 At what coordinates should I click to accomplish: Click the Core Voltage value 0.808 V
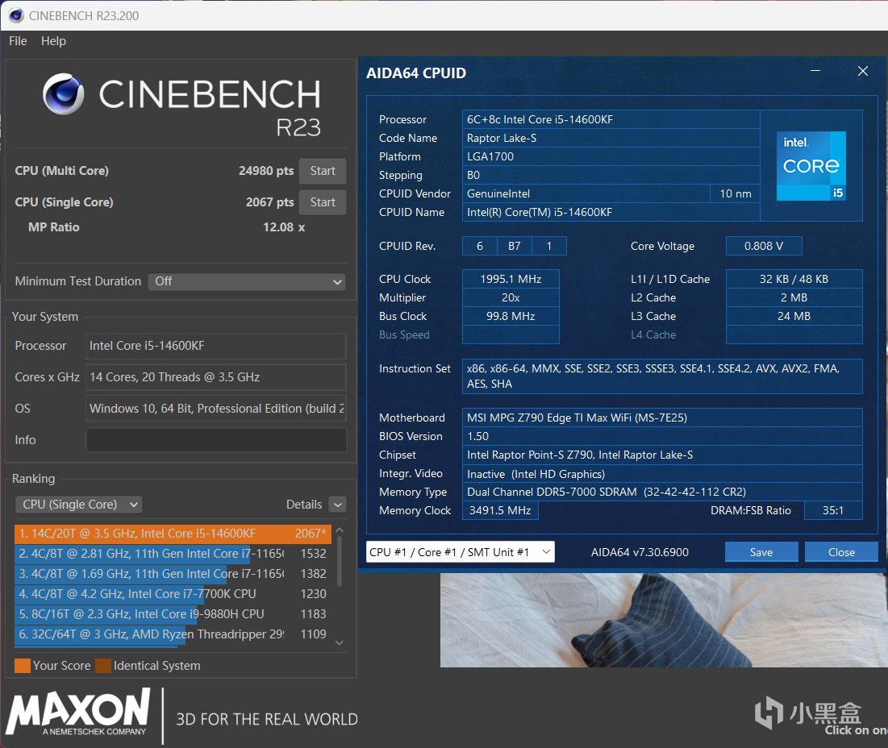pos(764,246)
